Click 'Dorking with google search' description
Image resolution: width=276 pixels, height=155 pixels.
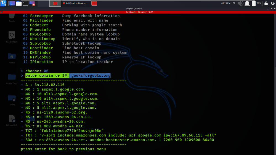[92, 25]
